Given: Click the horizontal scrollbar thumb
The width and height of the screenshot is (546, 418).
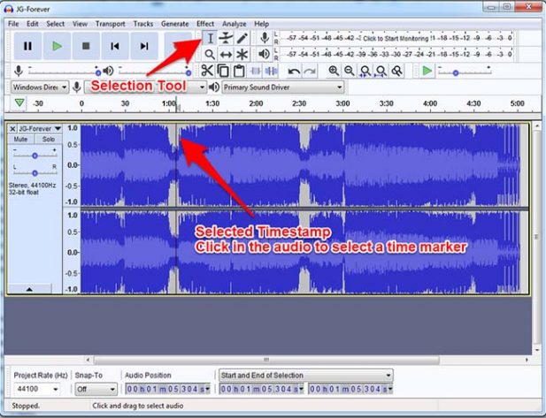Looking at the screenshot, I should coord(266,360).
